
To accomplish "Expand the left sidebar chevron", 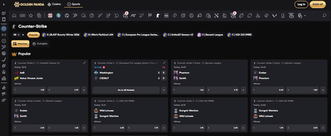I will click(4, 4).
